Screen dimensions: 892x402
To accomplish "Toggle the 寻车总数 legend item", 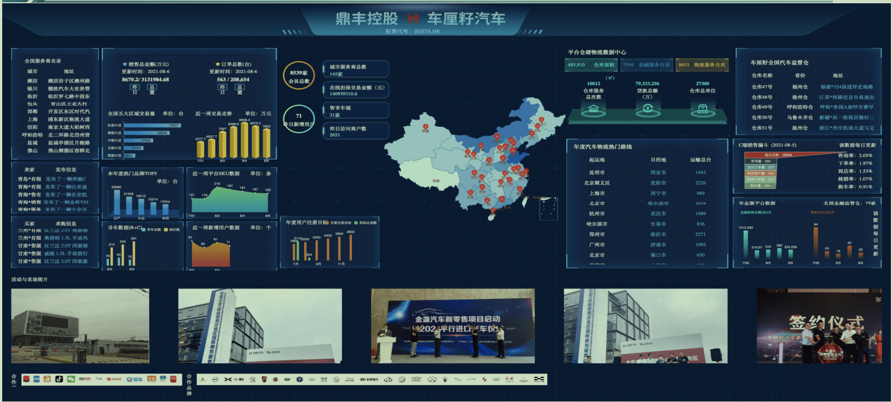I will click(152, 229).
